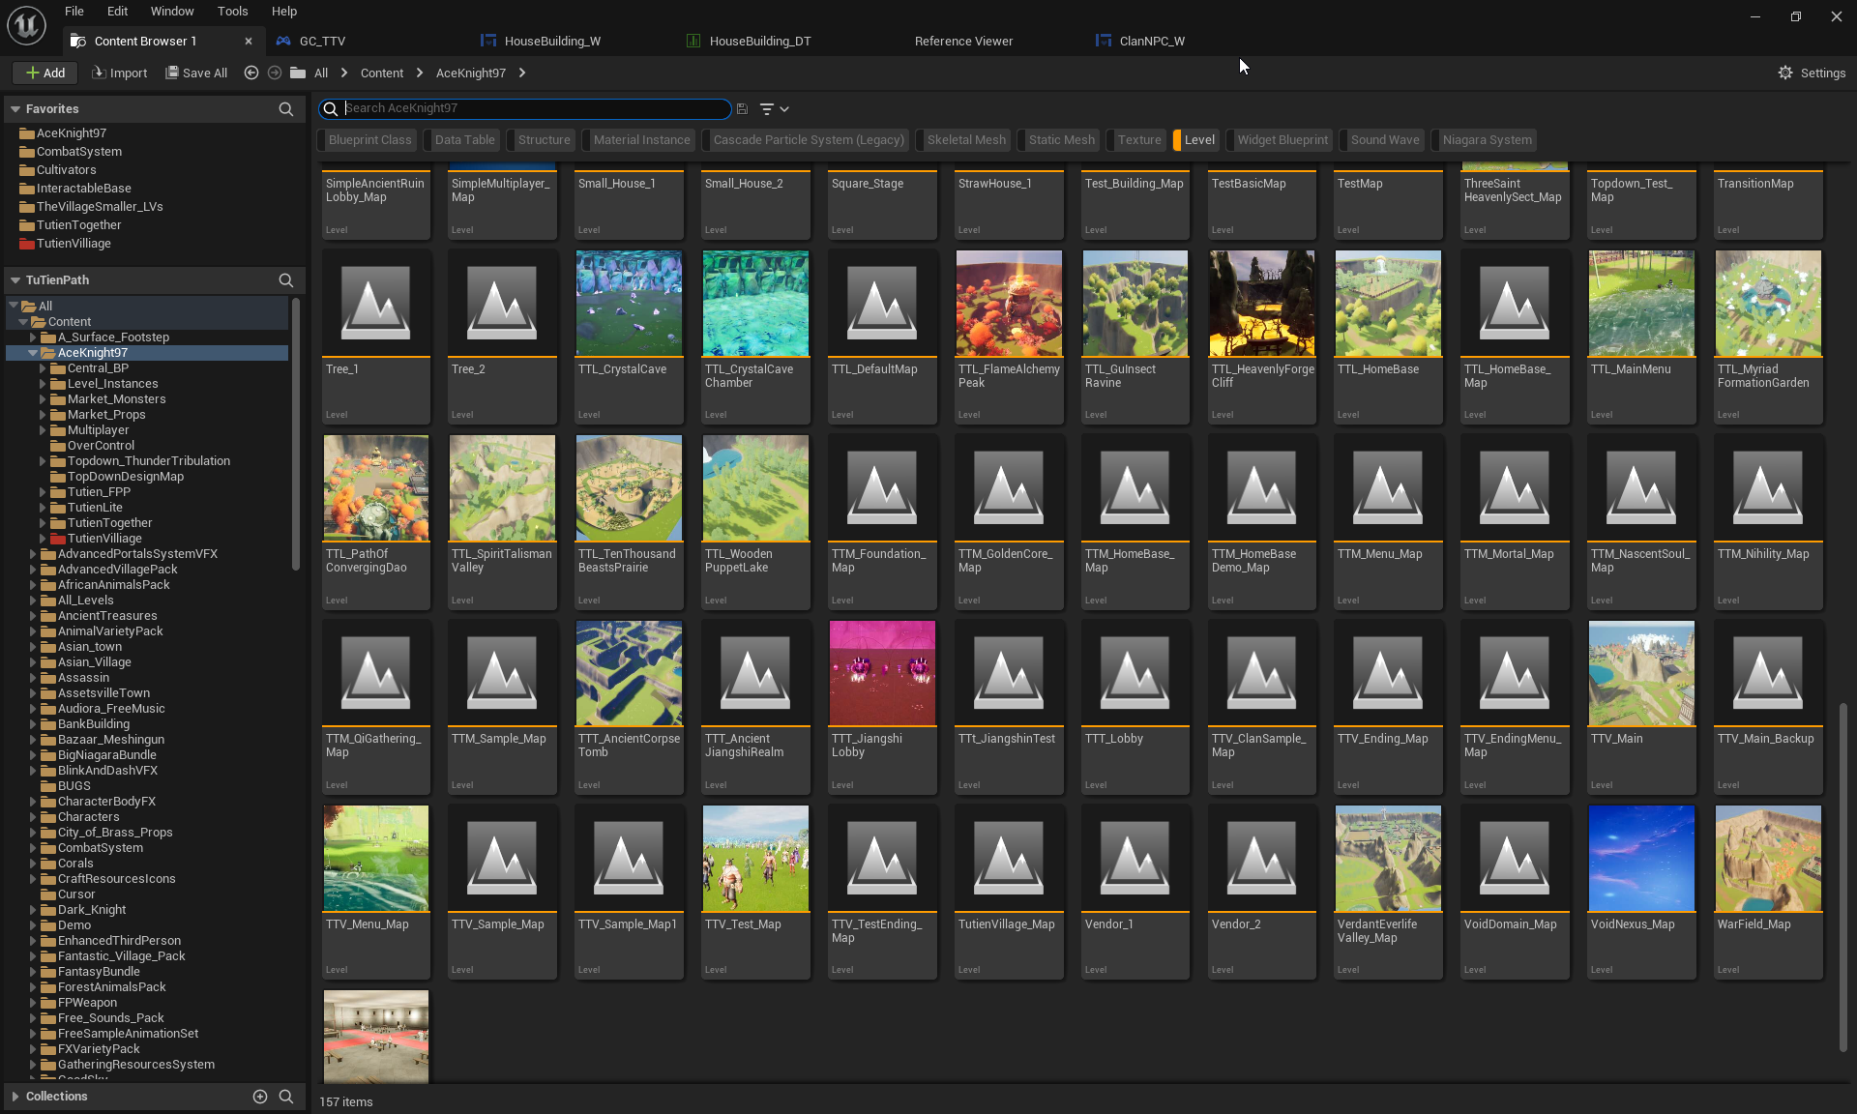Open the Tools menu
Screen dimensions: 1857x1114
click(232, 12)
